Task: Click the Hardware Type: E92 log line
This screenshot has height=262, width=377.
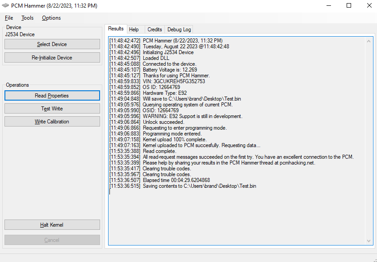Action: coord(148,93)
